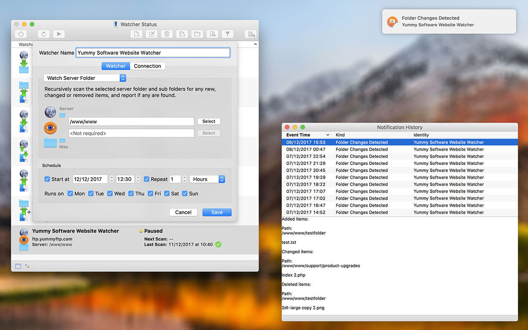This screenshot has height=330, width=528.
Task: Click /www/www/support/product-upgrades path in details
Action: tap(321, 266)
